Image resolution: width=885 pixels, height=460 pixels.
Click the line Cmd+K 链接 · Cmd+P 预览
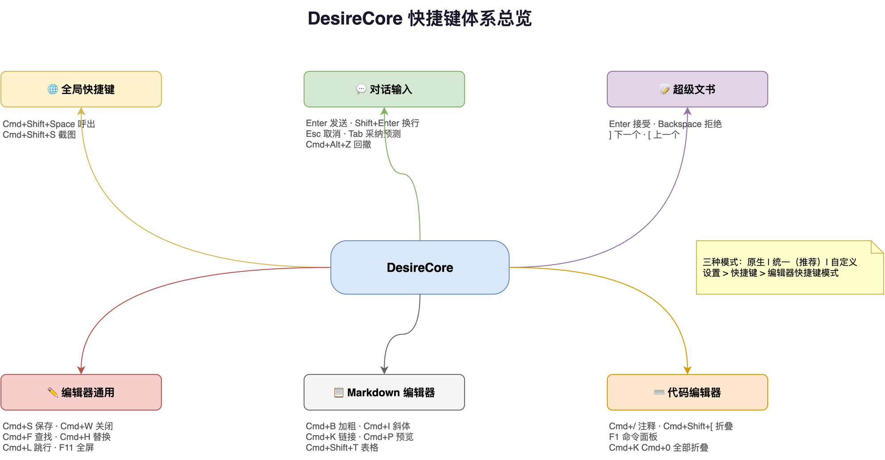[x=359, y=437]
